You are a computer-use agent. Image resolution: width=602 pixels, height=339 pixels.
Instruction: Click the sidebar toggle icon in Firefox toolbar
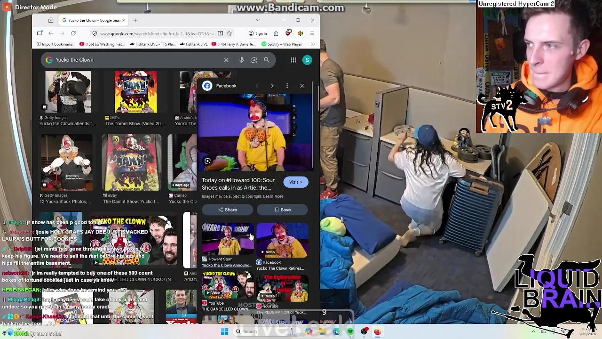(40, 33)
